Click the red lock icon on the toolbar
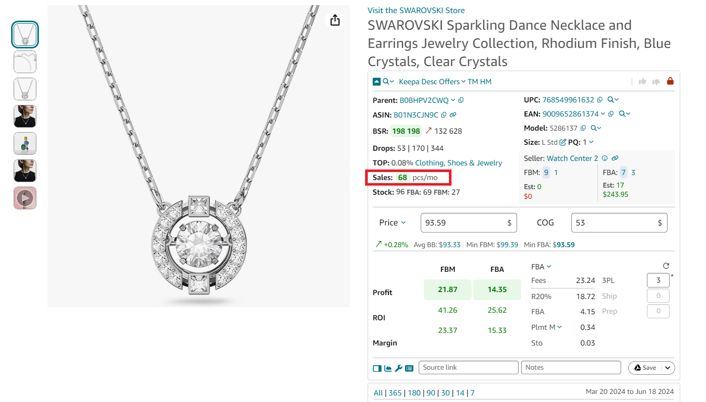Screen dimensions: 706x402 [x=670, y=81]
